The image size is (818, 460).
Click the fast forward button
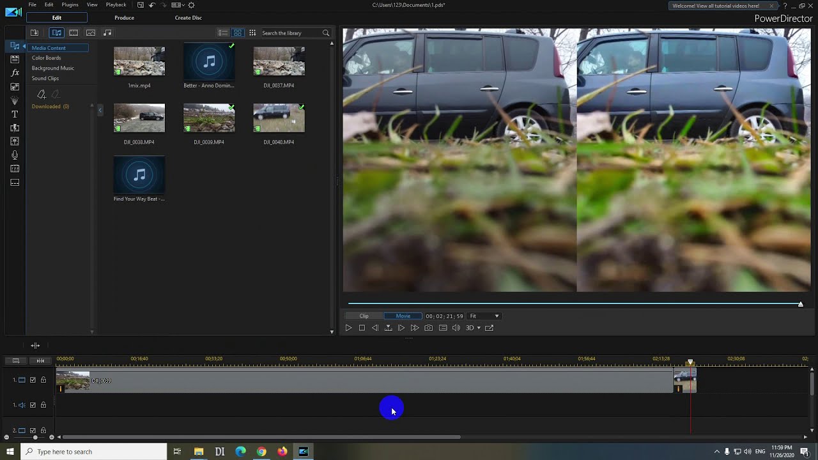tap(415, 328)
